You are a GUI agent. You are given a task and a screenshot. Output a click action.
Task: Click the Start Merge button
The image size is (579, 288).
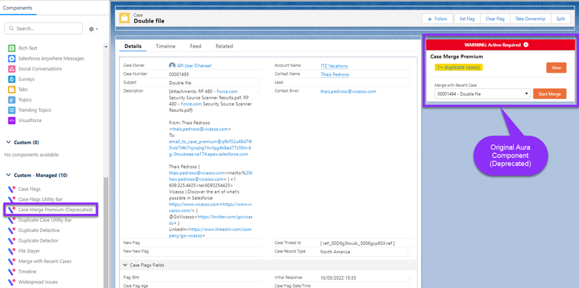(x=549, y=94)
